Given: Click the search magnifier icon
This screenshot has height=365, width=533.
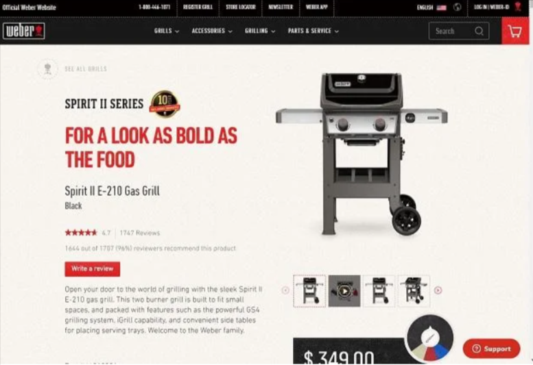Looking at the screenshot, I should tap(479, 31).
